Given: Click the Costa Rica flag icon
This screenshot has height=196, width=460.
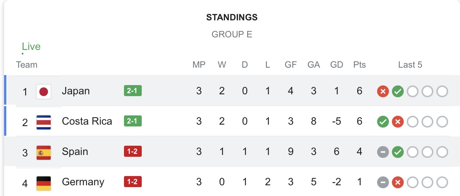Looking at the screenshot, I should tap(44, 122).
